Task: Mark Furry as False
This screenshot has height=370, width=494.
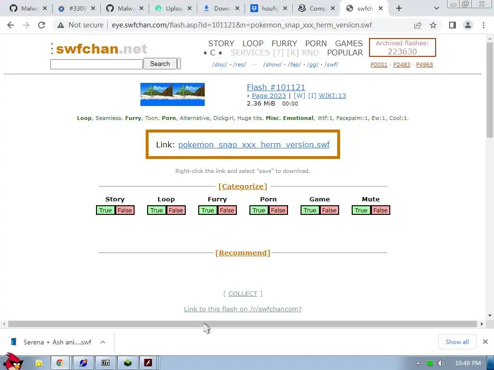Action: pyautogui.click(x=227, y=210)
